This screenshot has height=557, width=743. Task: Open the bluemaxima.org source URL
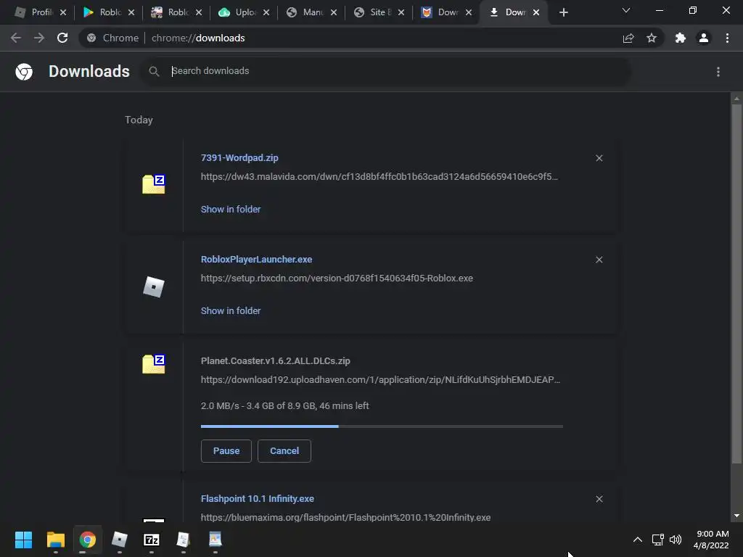tap(345, 518)
